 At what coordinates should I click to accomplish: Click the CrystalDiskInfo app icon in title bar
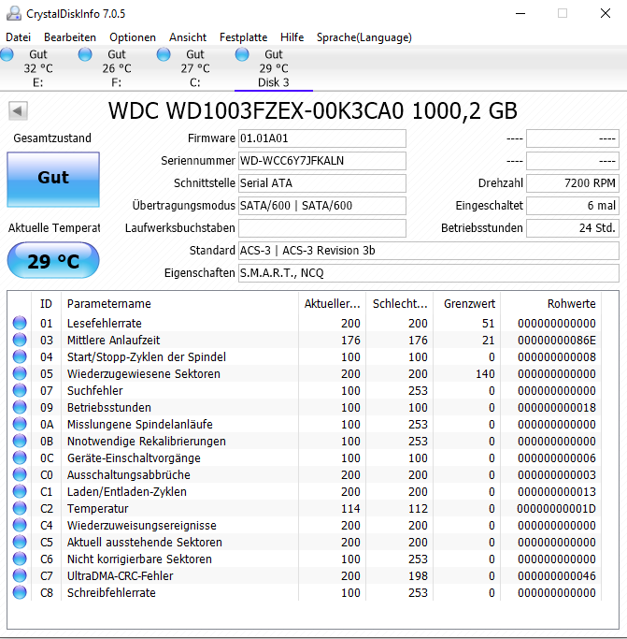click(14, 13)
